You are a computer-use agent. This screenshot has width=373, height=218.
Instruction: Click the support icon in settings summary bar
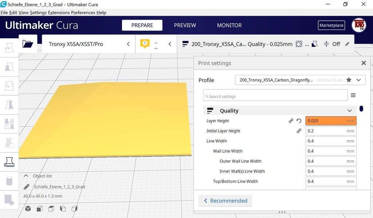pos(314,44)
